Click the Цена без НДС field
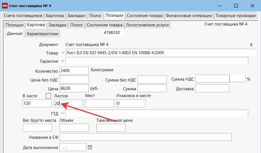This screenshot has height=153, width=261. coord(74,79)
